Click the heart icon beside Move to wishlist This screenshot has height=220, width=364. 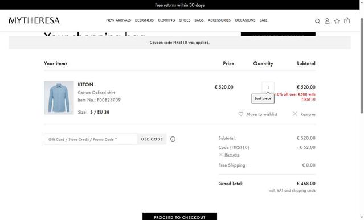241,114
